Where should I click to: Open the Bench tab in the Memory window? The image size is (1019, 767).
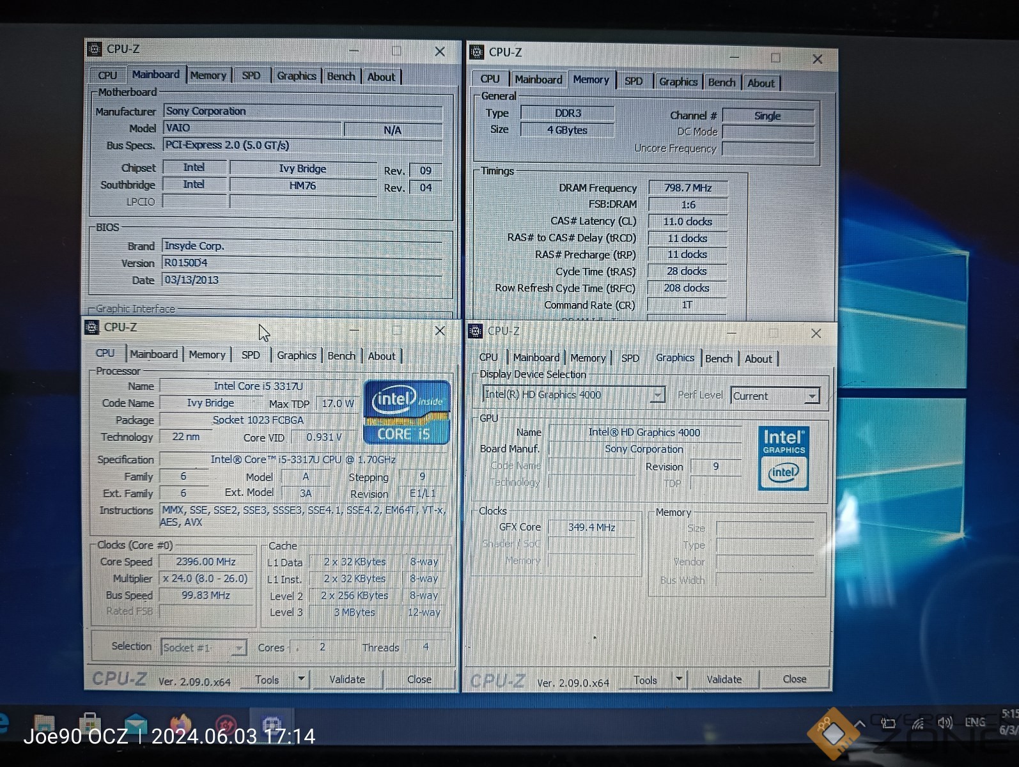(x=722, y=82)
